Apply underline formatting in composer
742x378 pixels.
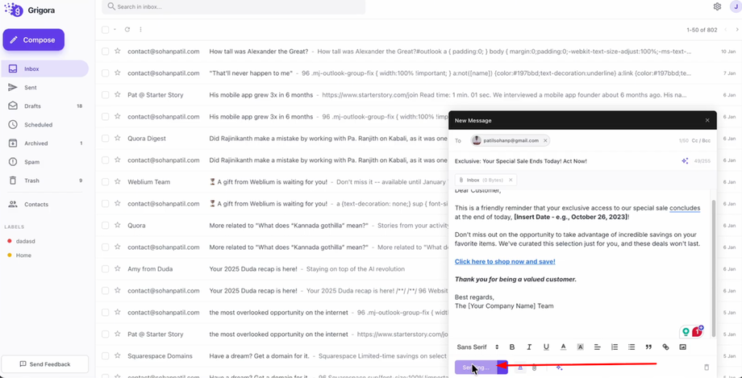[546, 347]
